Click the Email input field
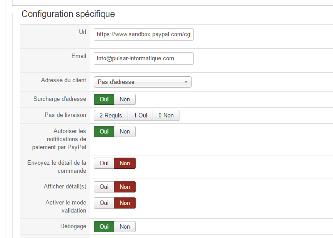The width and height of the screenshot is (333, 238). 143,58
